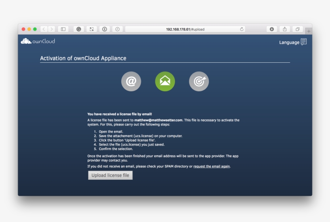Show downloads in Safari toolbar
Screen dimensions: 330x222
(272, 29)
